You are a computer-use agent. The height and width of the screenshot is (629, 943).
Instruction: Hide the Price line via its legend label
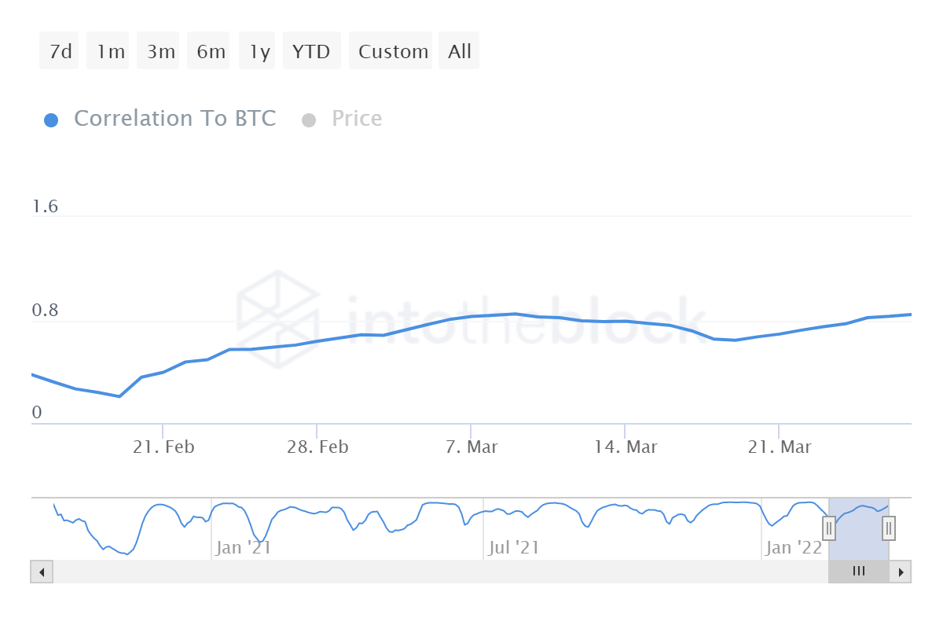[356, 118]
